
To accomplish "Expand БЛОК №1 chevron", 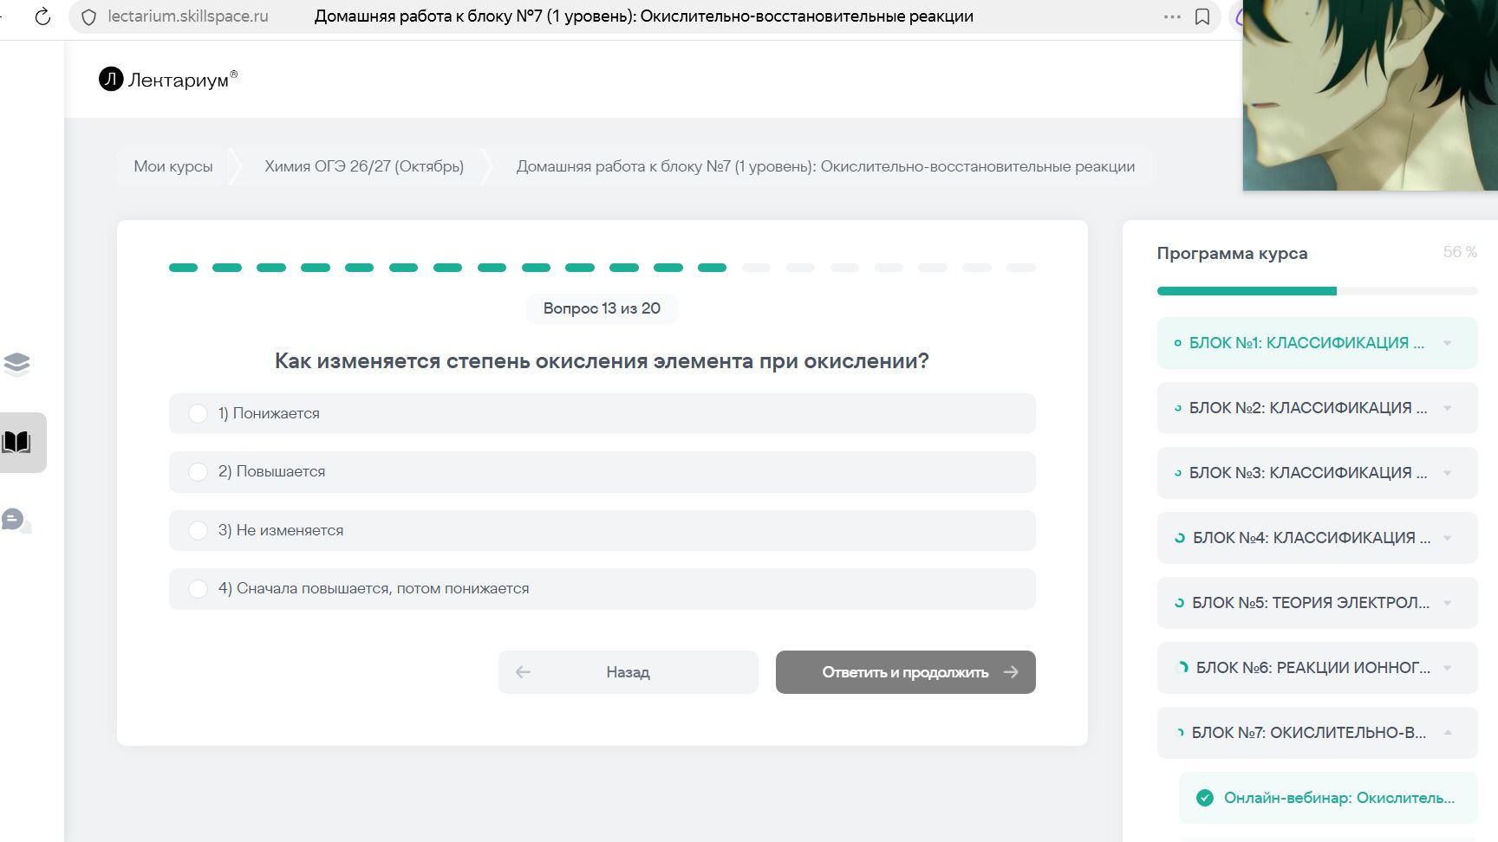I will 1448,343.
